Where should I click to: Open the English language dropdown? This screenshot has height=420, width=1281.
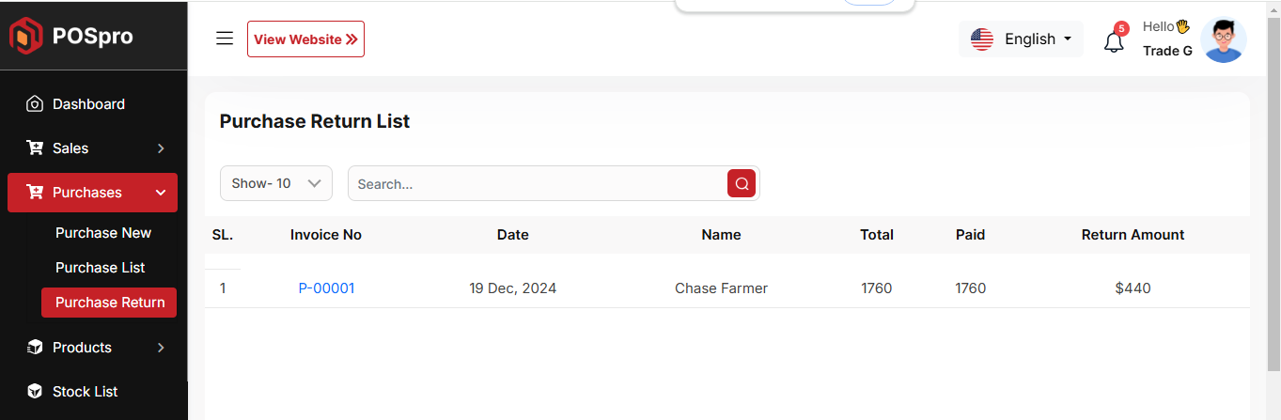[1022, 39]
